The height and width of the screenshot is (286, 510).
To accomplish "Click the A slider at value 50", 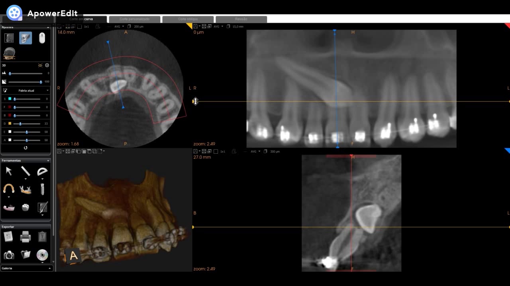I will [x=27, y=140].
